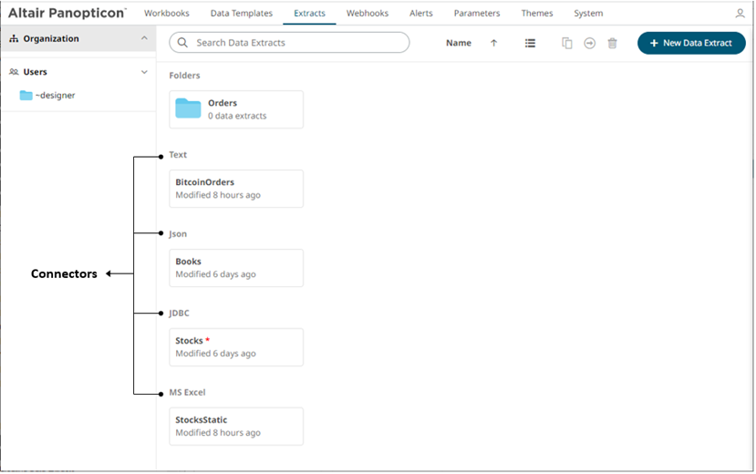The image size is (756, 474).
Task: Open the StocksStatic data extract
Action: coord(236,427)
